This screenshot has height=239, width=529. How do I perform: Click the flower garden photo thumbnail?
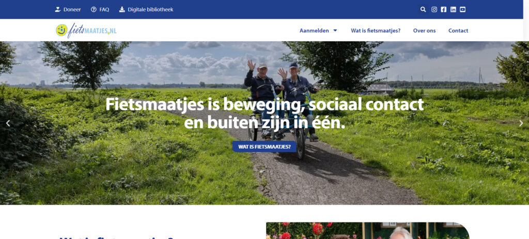coord(368,231)
